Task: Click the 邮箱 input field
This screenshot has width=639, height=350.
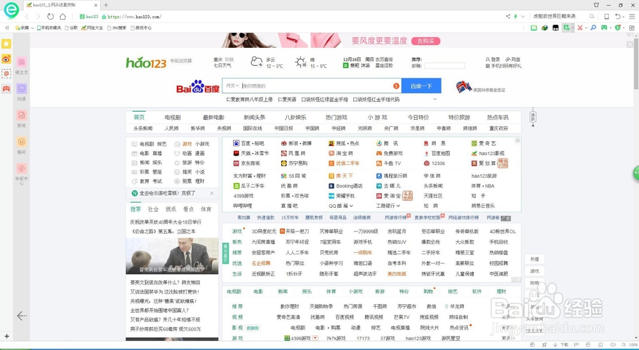Action: click(x=444, y=66)
